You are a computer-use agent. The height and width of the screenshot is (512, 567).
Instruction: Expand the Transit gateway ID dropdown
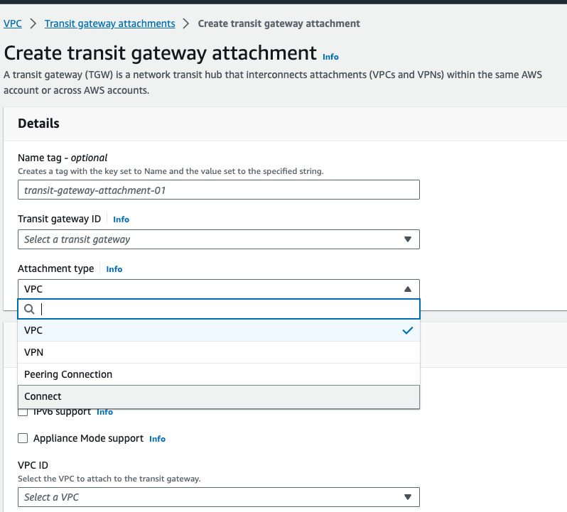click(x=218, y=239)
